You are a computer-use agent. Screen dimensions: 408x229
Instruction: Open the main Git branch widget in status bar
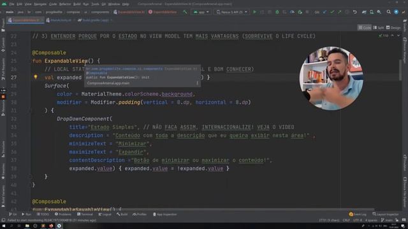(387, 220)
